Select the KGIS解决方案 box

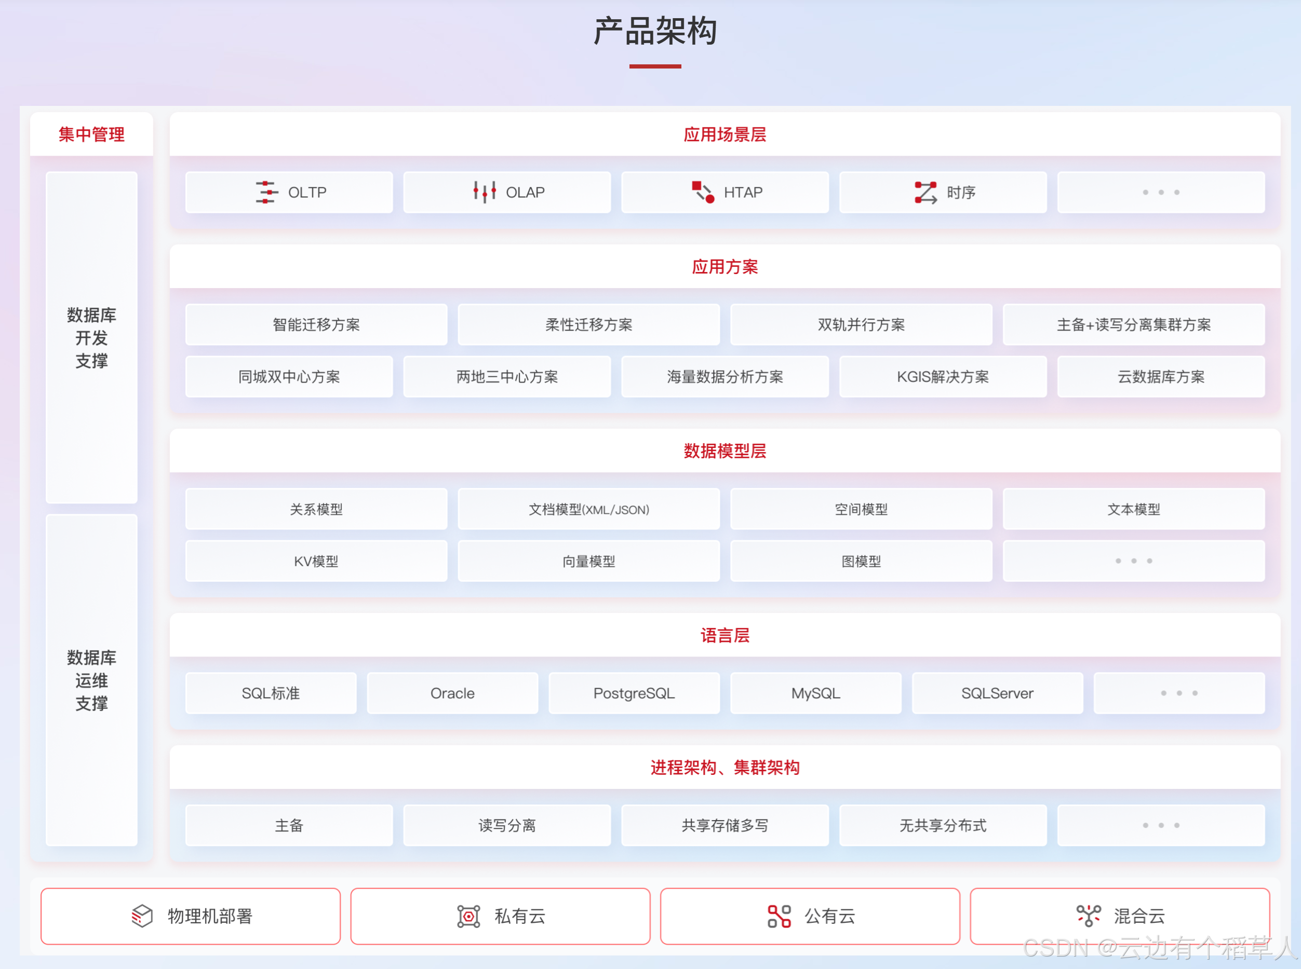[943, 377]
